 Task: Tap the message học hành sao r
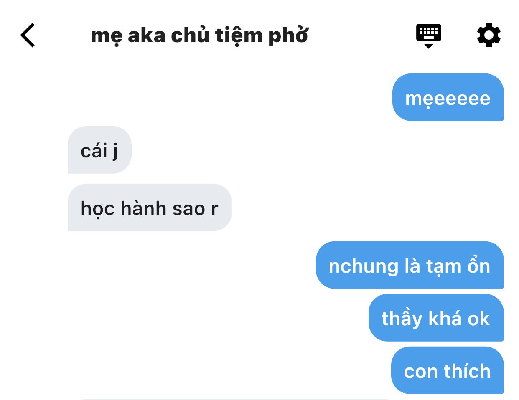[x=150, y=208]
